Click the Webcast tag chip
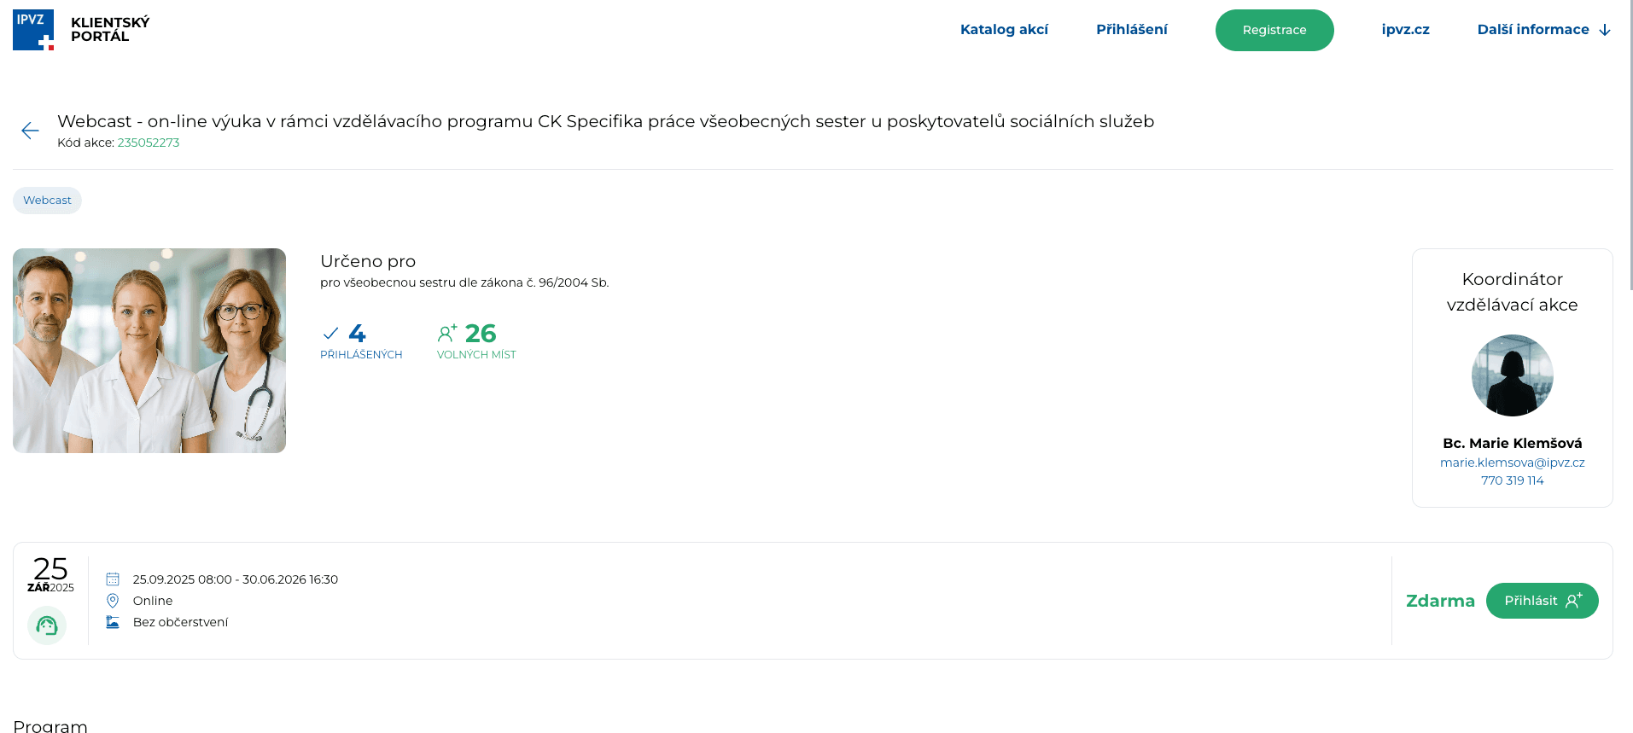1633x733 pixels. pos(47,201)
